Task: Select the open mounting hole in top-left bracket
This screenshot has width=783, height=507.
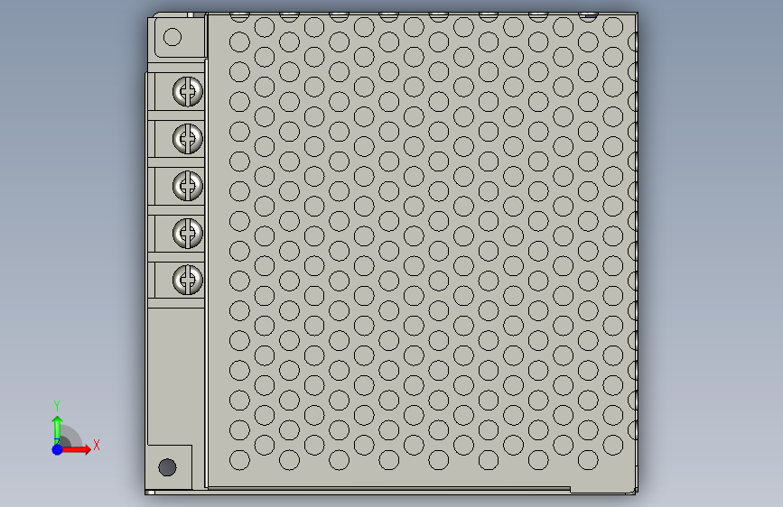Action: pyautogui.click(x=172, y=37)
